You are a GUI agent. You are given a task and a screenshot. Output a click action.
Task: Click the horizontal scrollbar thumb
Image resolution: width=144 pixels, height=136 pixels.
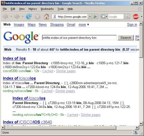click(x=60, y=128)
